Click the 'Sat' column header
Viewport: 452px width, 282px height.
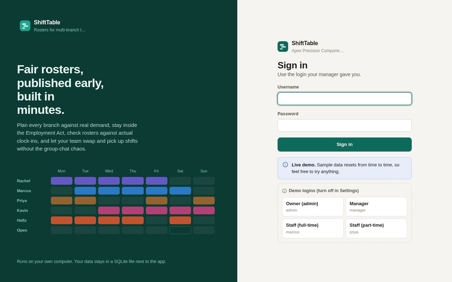(180, 171)
